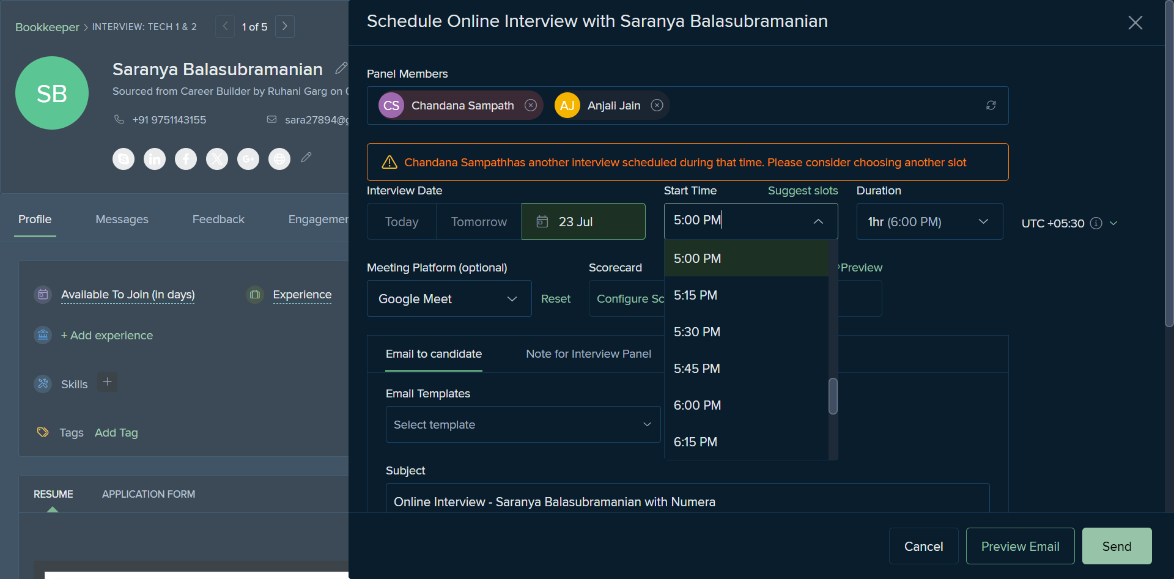The image size is (1174, 579).
Task: Go to previous candidate arrow
Action: coord(225,26)
